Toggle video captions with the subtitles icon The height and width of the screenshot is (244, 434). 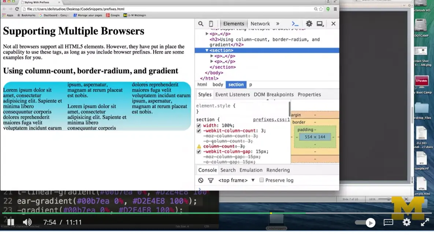click(x=388, y=222)
